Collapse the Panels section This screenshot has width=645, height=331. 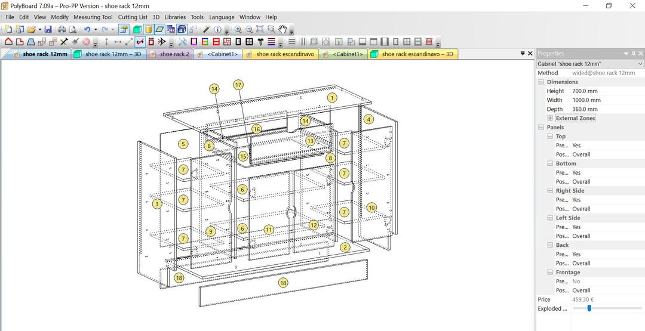(x=541, y=127)
